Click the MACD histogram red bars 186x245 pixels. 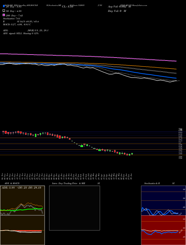(29, 231)
